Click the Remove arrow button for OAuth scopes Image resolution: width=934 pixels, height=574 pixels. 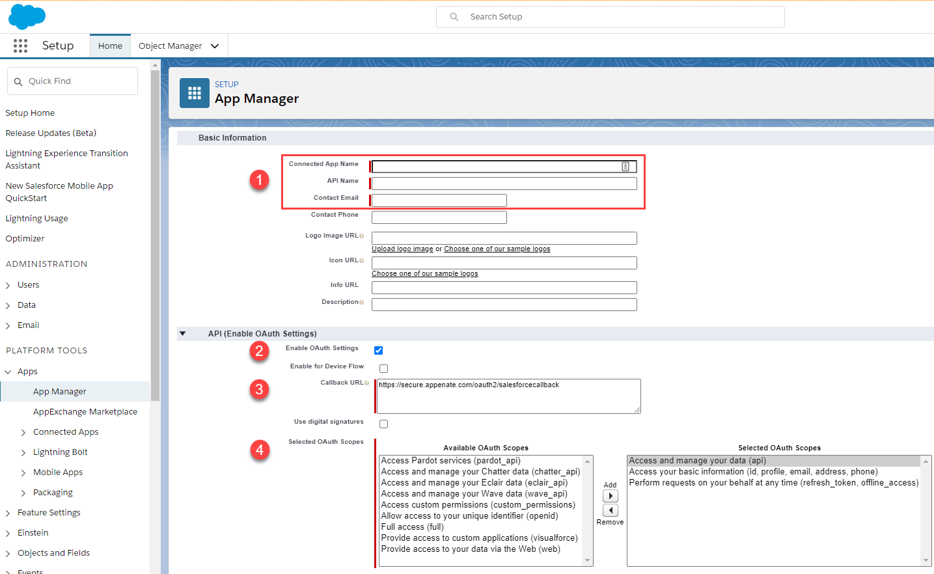610,510
